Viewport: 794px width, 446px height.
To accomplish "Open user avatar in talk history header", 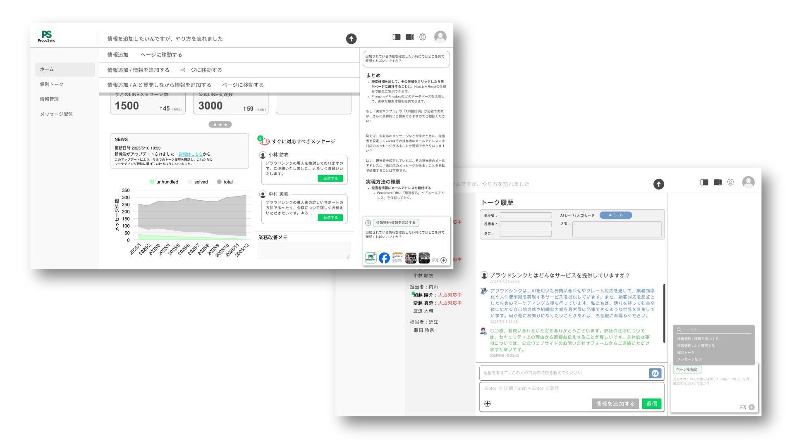I will [x=748, y=182].
